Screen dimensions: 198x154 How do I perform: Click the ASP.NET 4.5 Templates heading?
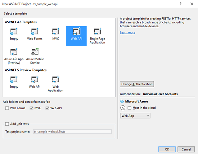point(21,22)
